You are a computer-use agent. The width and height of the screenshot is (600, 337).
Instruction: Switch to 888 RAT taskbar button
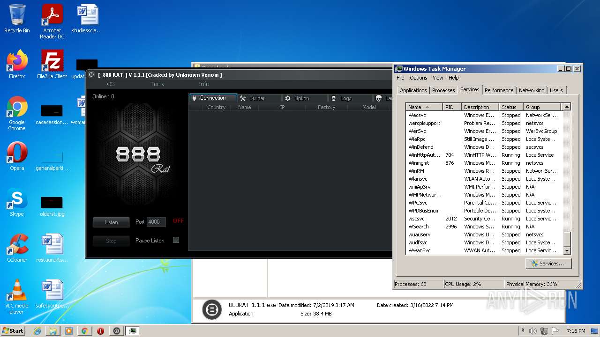117,331
